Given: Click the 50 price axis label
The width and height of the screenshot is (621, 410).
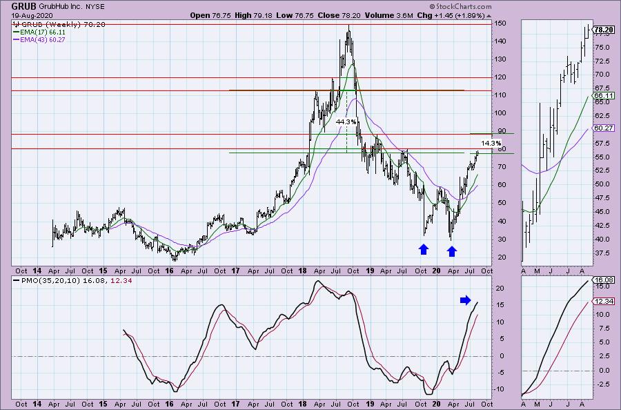Looking at the screenshot, I should [x=502, y=203].
